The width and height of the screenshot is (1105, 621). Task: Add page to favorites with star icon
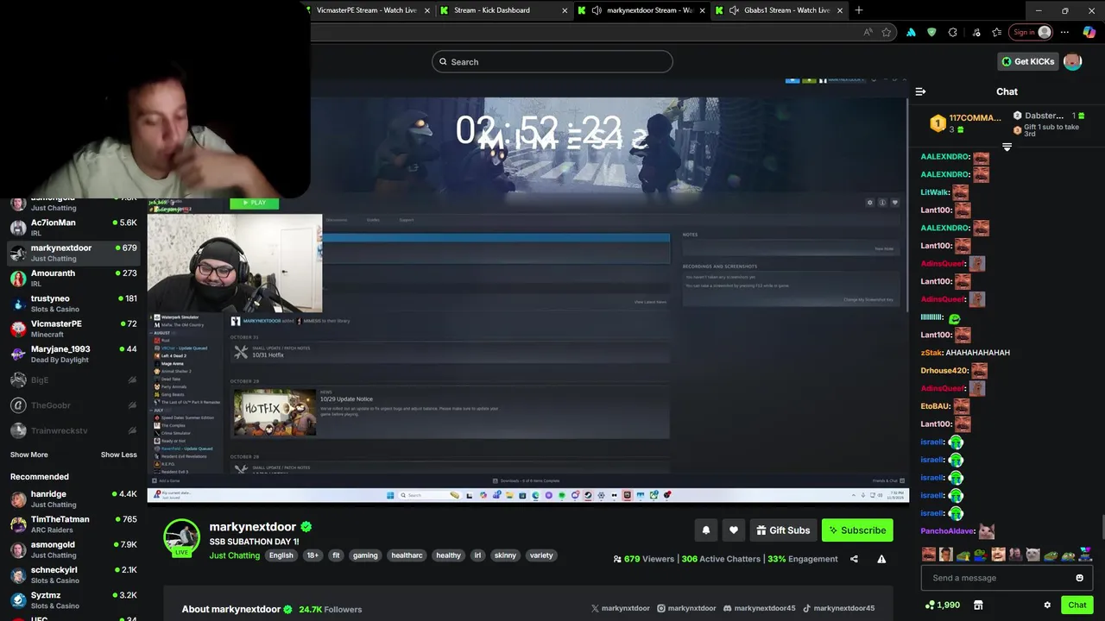[887, 32]
